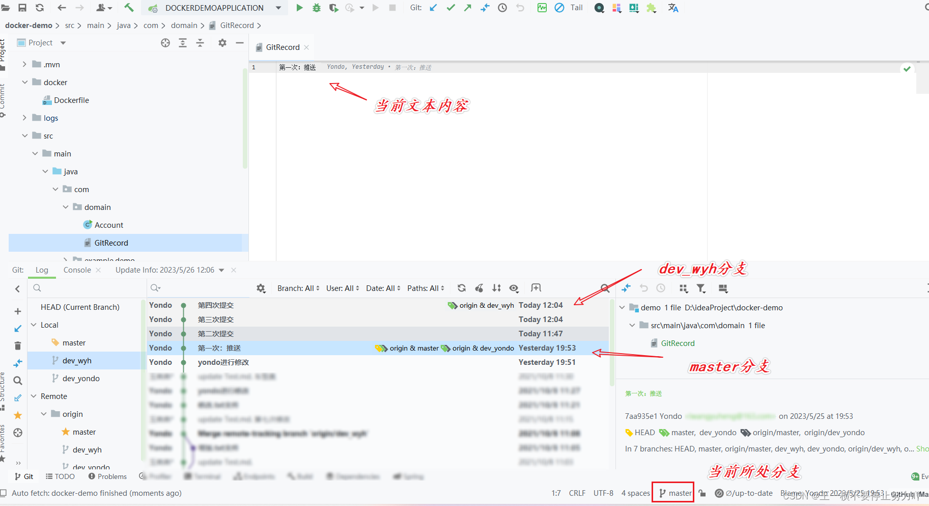929x506 pixels.
Task: Close the GitRecord editor tab
Action: [306, 47]
